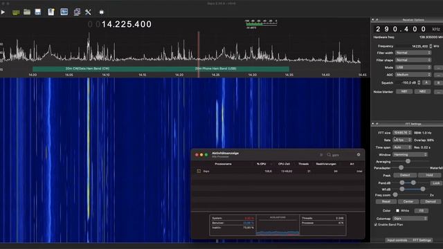Viewport: 443px width, 249px height.
Task: Click the full-screen toolbar icon
Action: click(102, 12)
